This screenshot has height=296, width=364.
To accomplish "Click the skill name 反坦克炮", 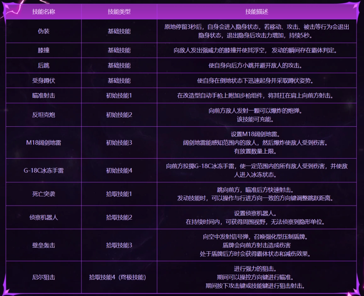I will 43,115.
